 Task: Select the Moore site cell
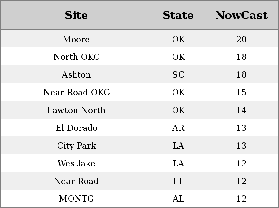[x=76, y=40]
